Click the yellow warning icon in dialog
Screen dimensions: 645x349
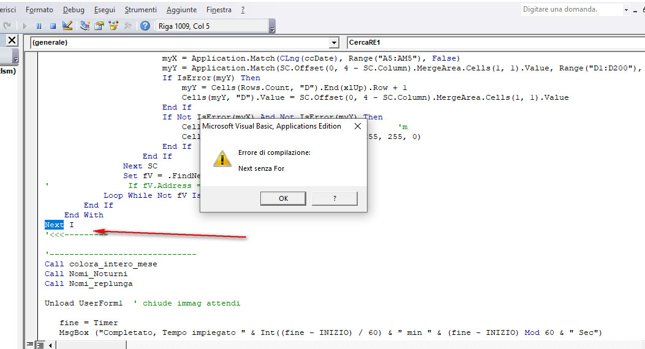(x=222, y=159)
